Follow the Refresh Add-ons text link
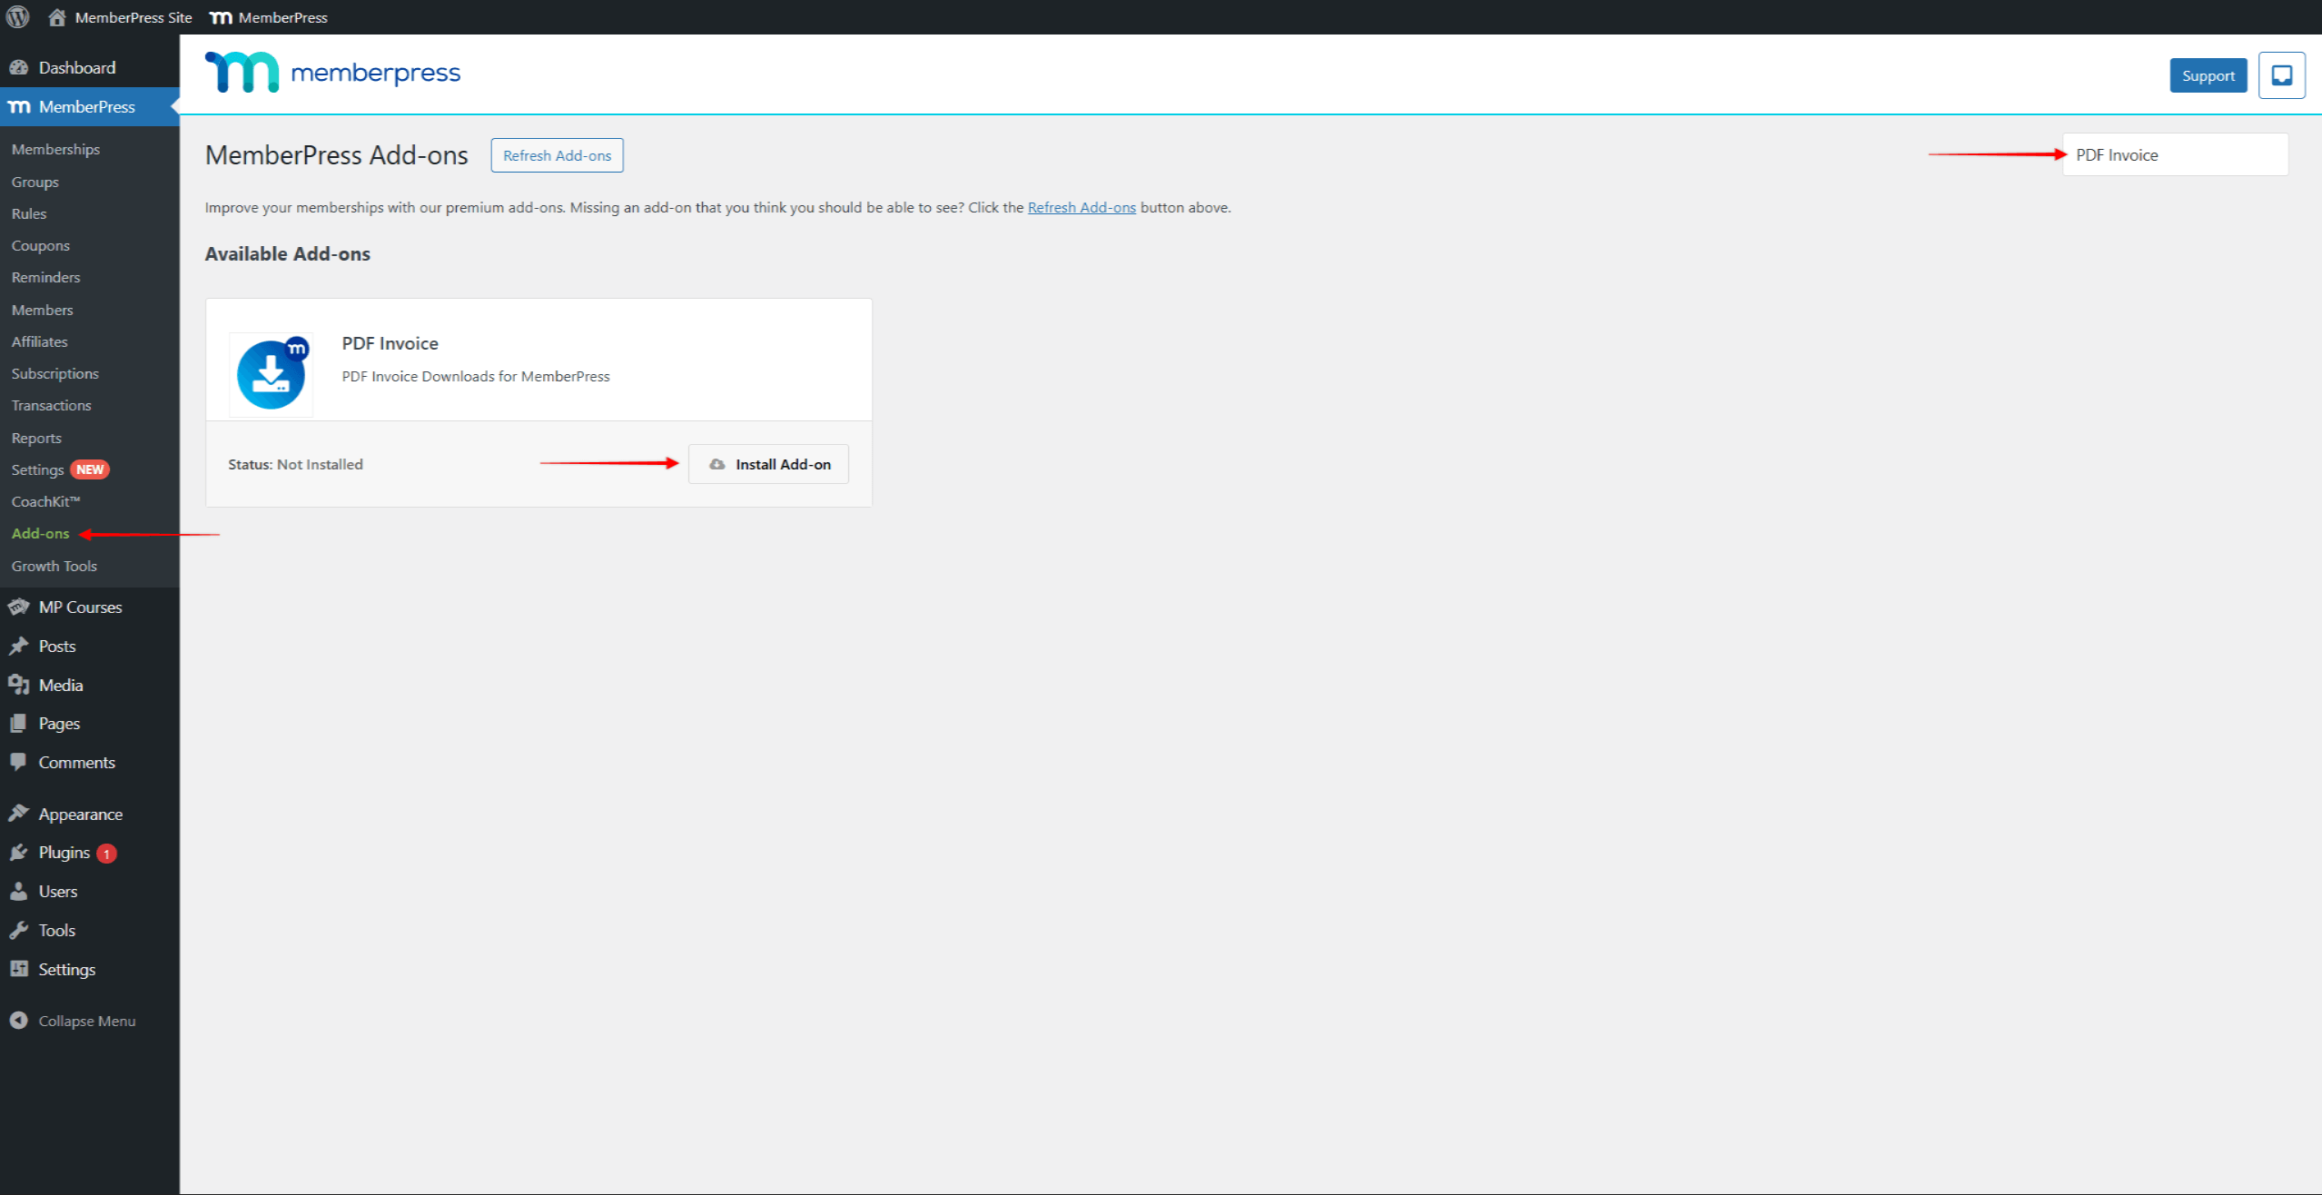 pos(1081,208)
